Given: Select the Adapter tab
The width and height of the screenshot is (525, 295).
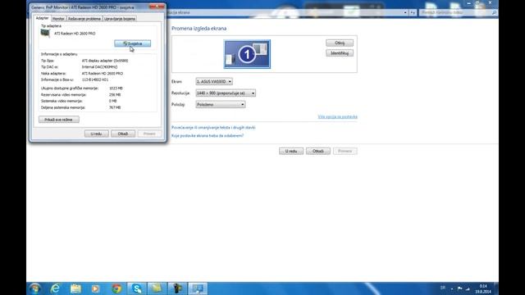Looking at the screenshot, I should point(42,18).
